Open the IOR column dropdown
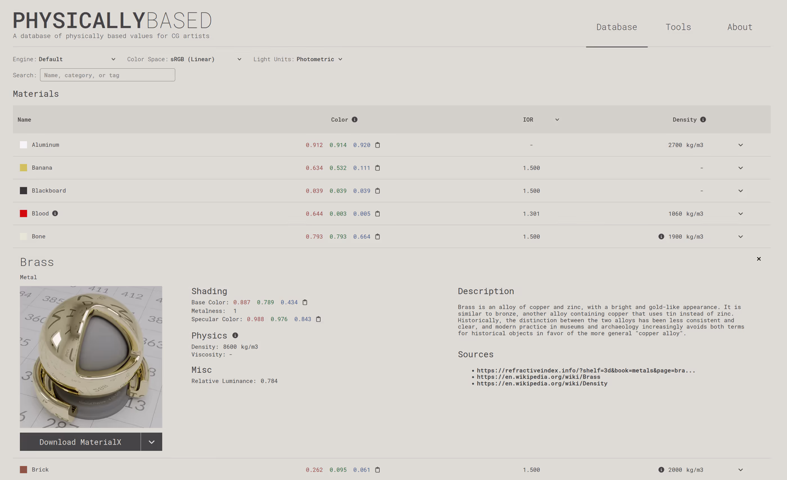This screenshot has height=480, width=787. [557, 120]
